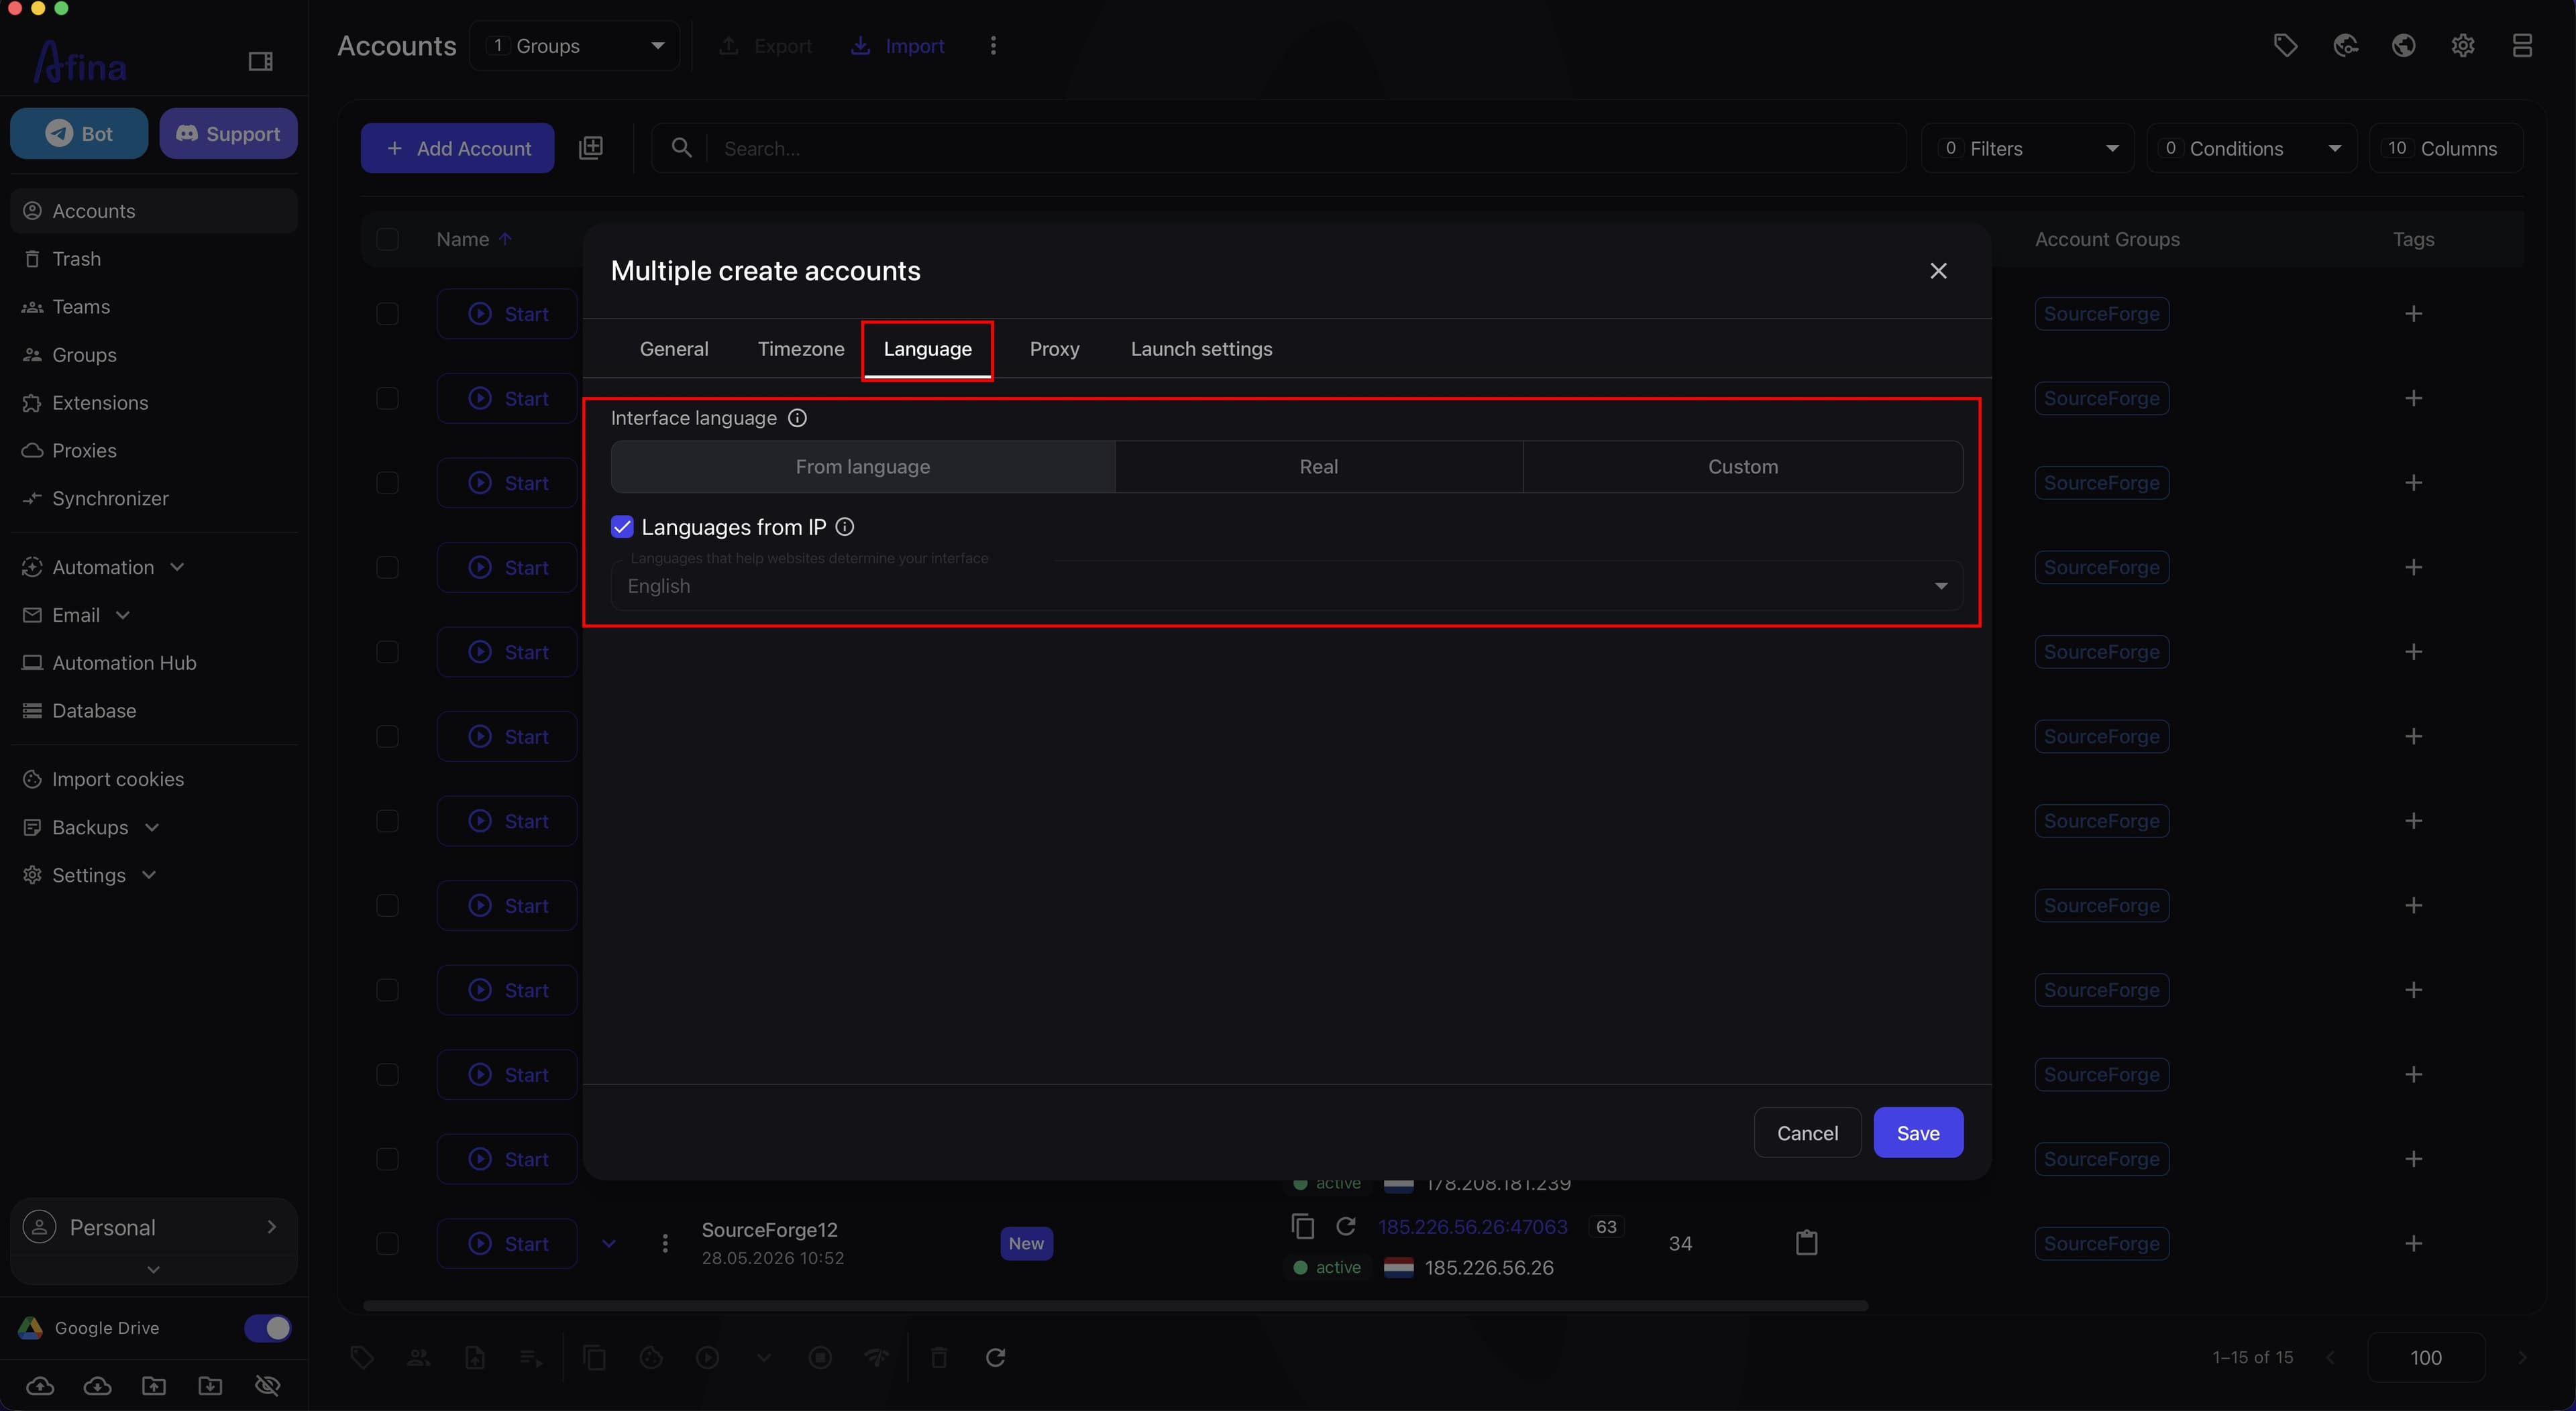Click Interface language info icon
This screenshot has height=1411, width=2576.
pyautogui.click(x=797, y=418)
